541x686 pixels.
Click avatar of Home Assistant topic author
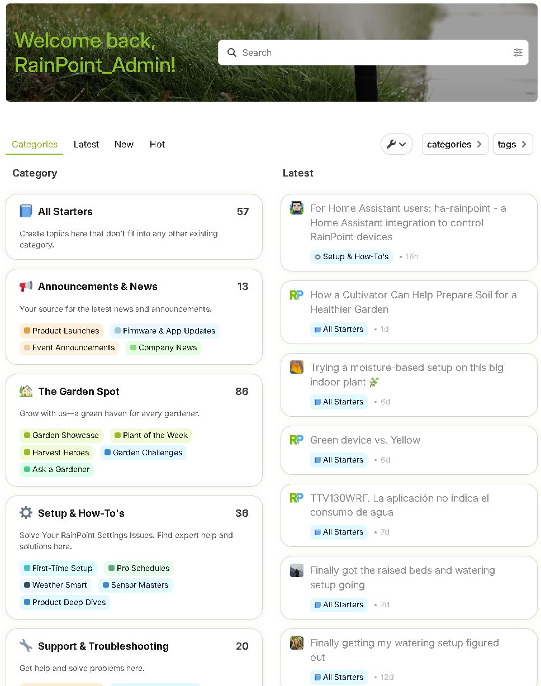pyautogui.click(x=297, y=208)
